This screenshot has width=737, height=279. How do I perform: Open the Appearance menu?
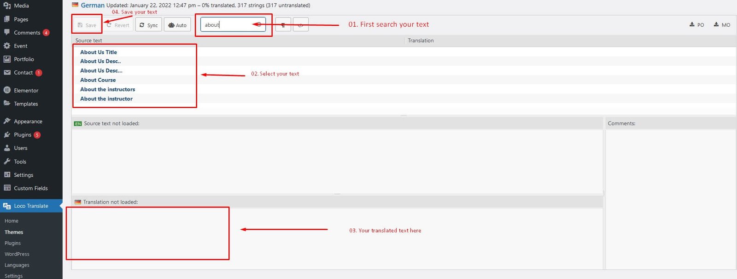click(x=28, y=122)
